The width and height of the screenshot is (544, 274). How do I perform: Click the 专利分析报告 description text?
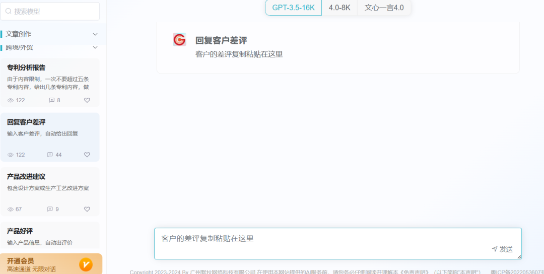pos(48,83)
